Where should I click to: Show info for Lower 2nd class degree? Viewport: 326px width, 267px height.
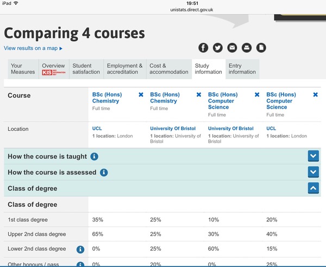80,249
